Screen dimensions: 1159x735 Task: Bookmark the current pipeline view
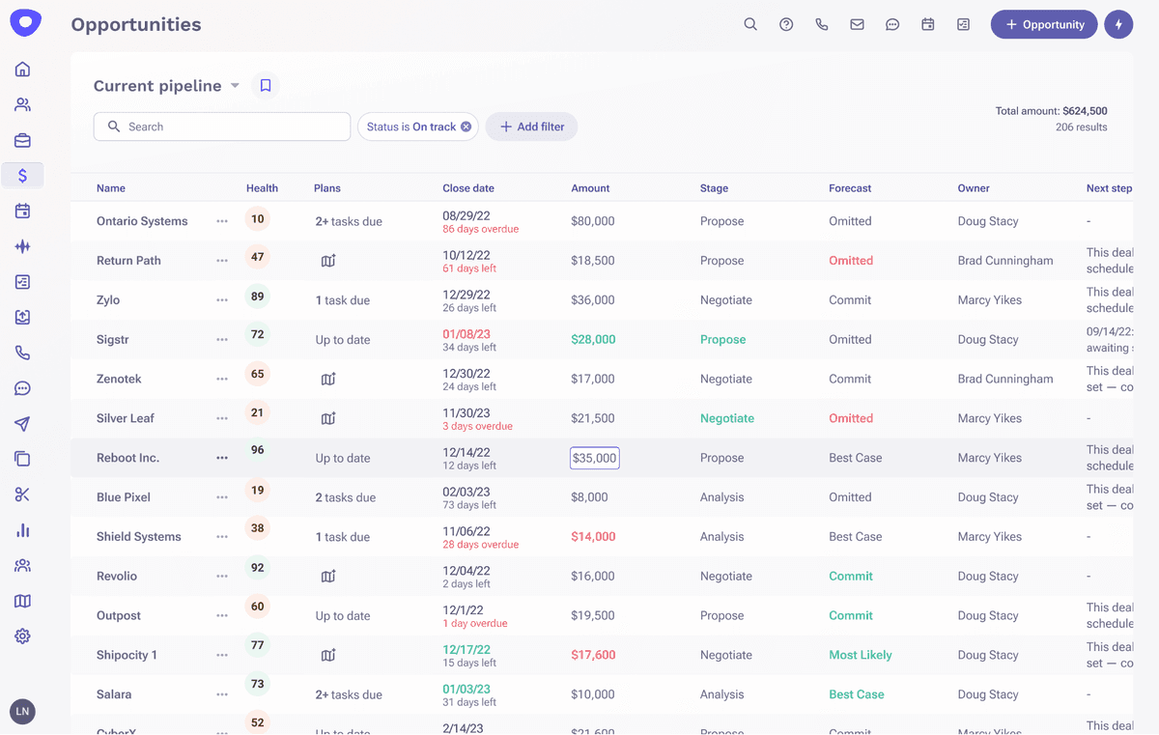pos(266,86)
